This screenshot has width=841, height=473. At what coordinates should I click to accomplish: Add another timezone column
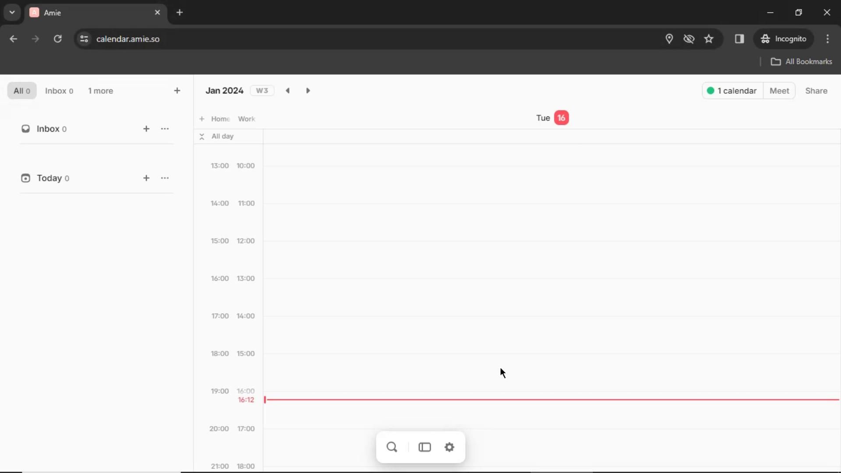click(202, 119)
